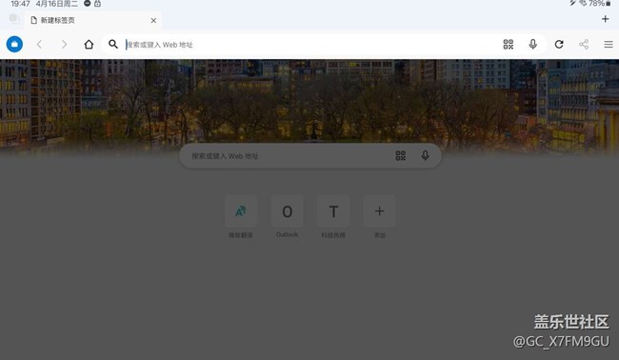Open the tab overview icon beside tab
Screen dimensions: 619x360
14,18
